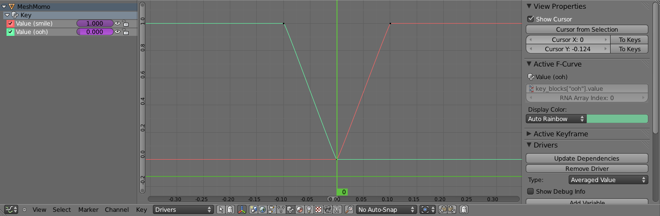Click the Cursor Y: -0.124 field
Screen dimensions: 660x216
pos(568,49)
